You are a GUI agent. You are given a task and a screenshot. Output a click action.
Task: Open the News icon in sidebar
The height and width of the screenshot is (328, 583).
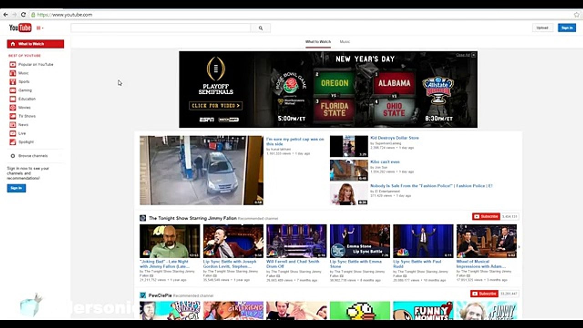tap(13, 125)
